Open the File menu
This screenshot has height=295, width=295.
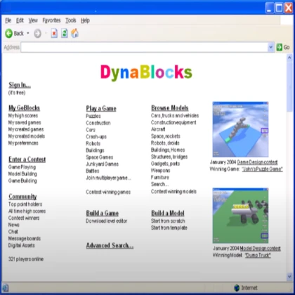[x=8, y=20]
